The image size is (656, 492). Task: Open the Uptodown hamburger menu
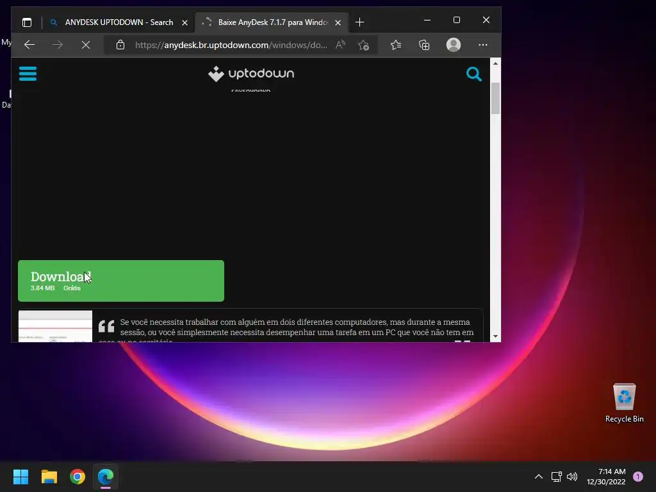click(x=28, y=74)
